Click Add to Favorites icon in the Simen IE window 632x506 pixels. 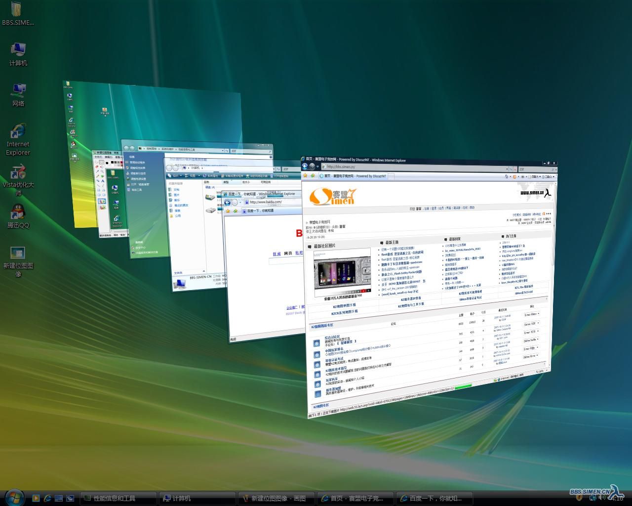pyautogui.click(x=313, y=175)
